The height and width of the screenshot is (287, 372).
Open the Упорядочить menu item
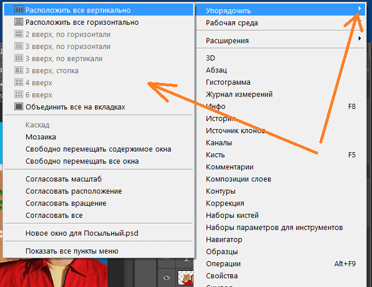click(x=280, y=11)
